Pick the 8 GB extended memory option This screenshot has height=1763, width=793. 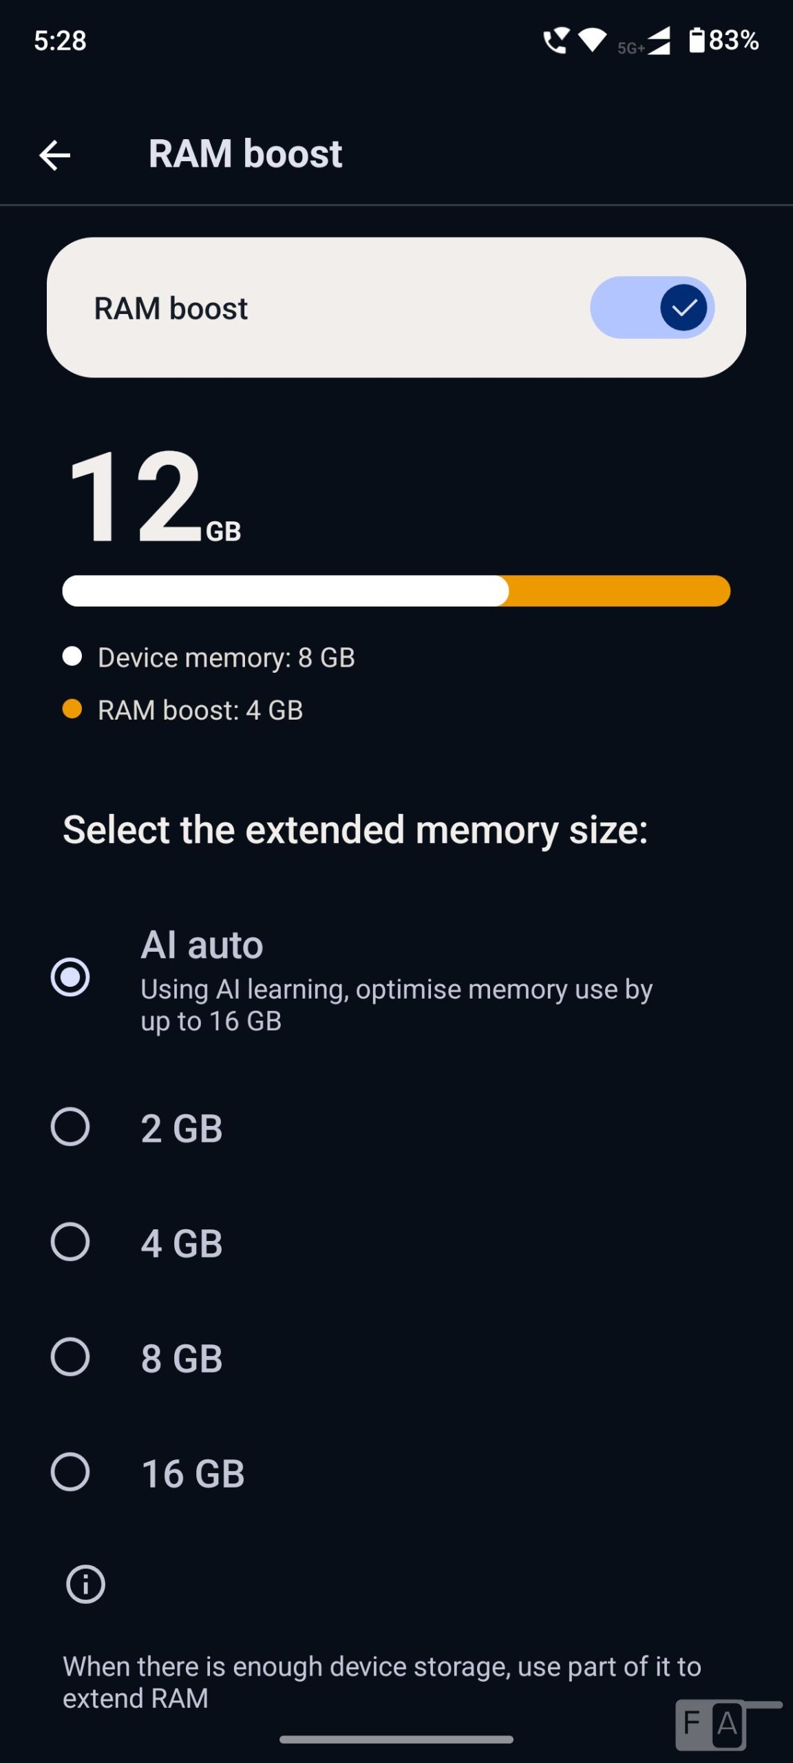click(x=70, y=1357)
